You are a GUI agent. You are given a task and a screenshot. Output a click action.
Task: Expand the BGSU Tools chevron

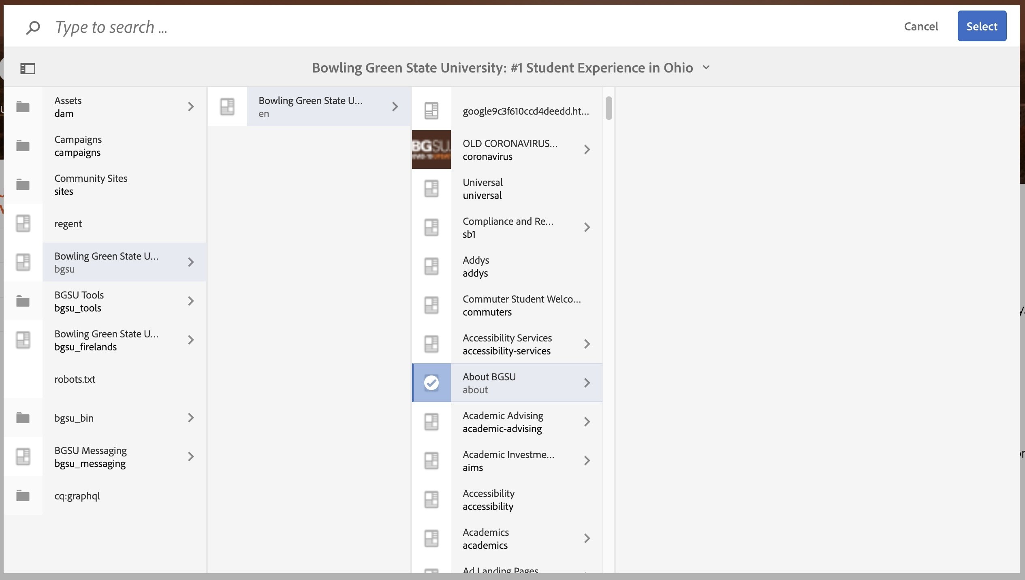point(191,301)
